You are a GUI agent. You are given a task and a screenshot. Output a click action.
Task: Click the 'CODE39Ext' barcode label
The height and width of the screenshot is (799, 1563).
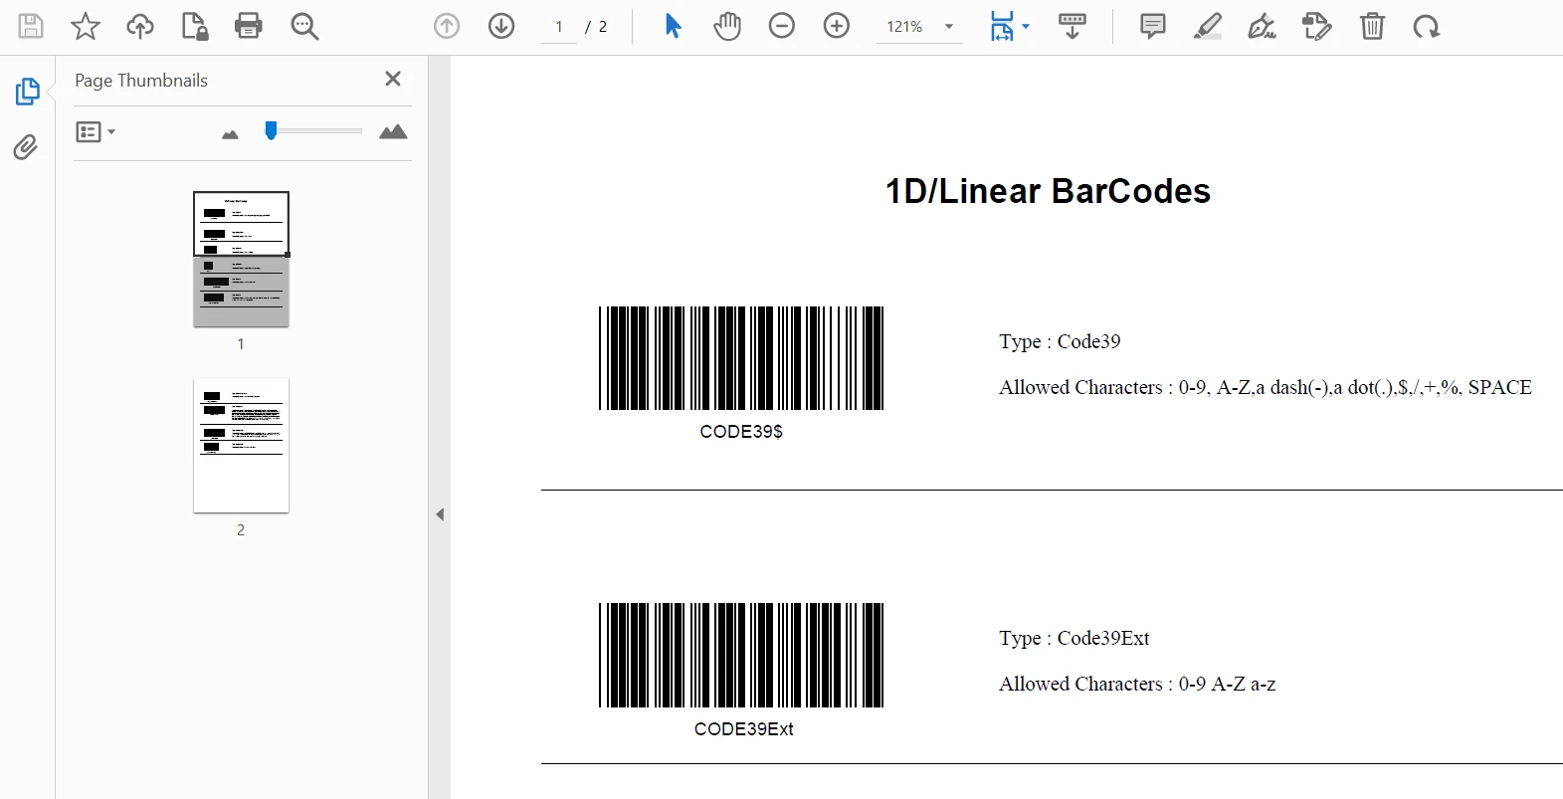tap(743, 729)
